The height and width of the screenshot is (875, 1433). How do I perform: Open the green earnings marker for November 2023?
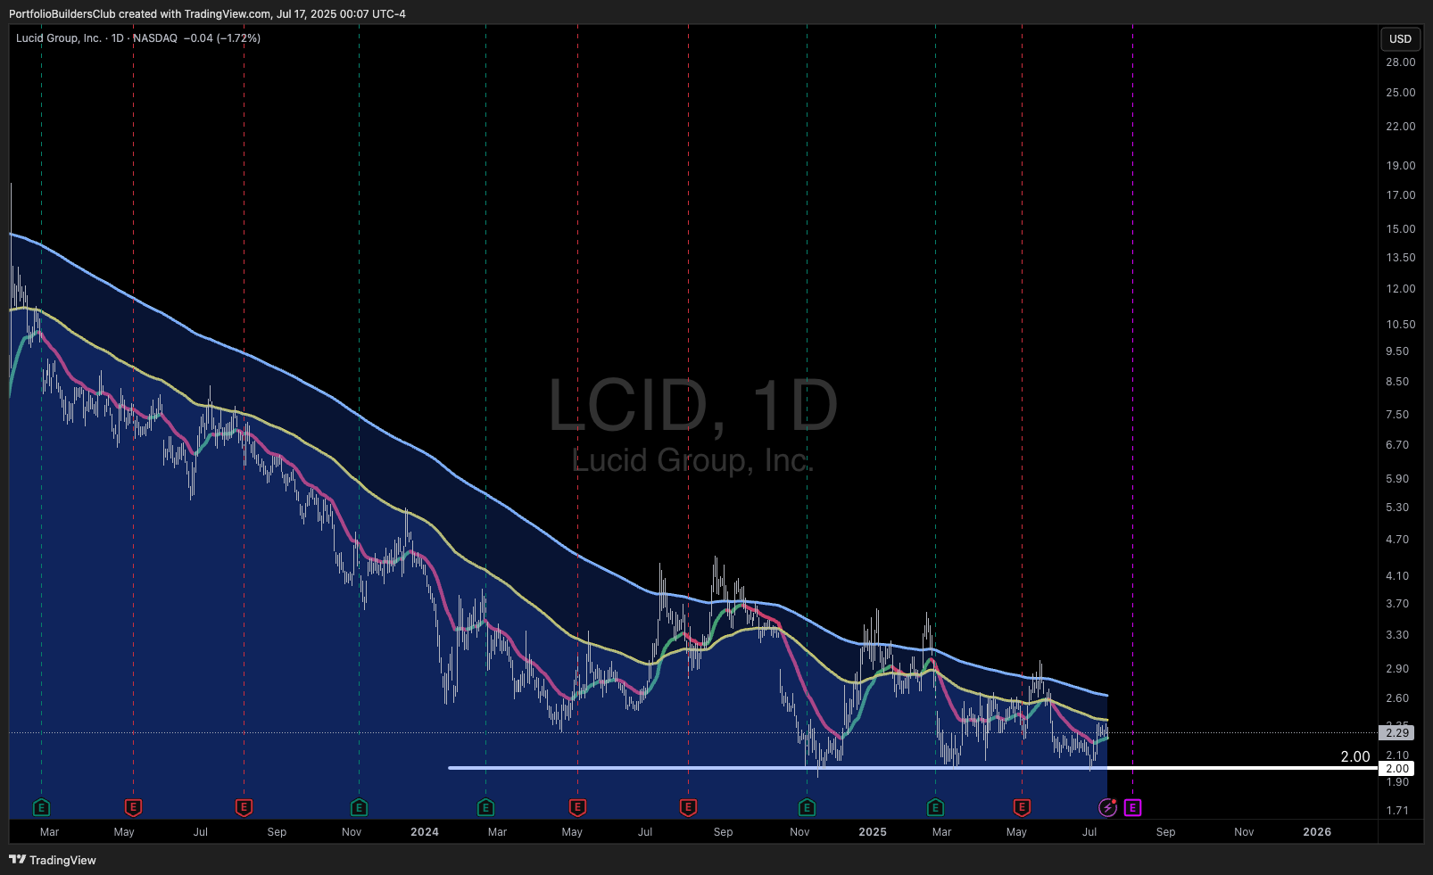(359, 808)
